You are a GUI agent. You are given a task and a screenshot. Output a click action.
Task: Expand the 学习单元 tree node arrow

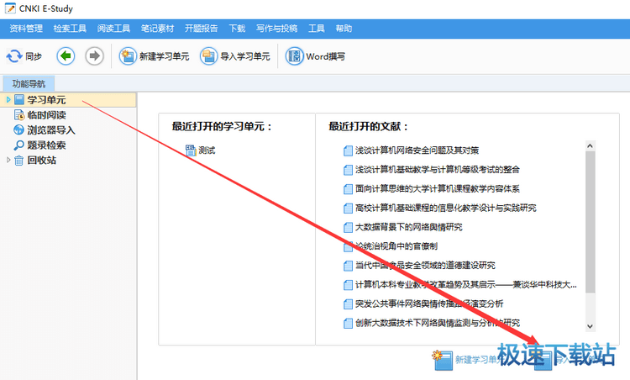(x=8, y=100)
